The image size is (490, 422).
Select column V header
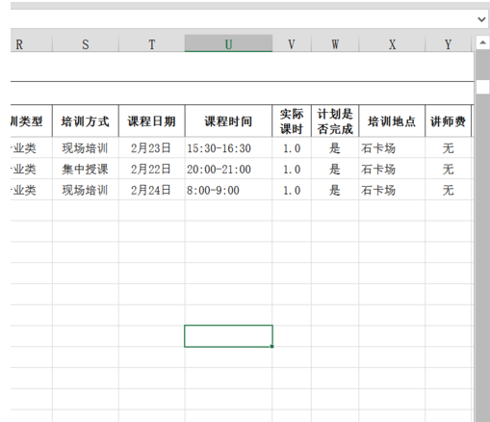pyautogui.click(x=292, y=43)
